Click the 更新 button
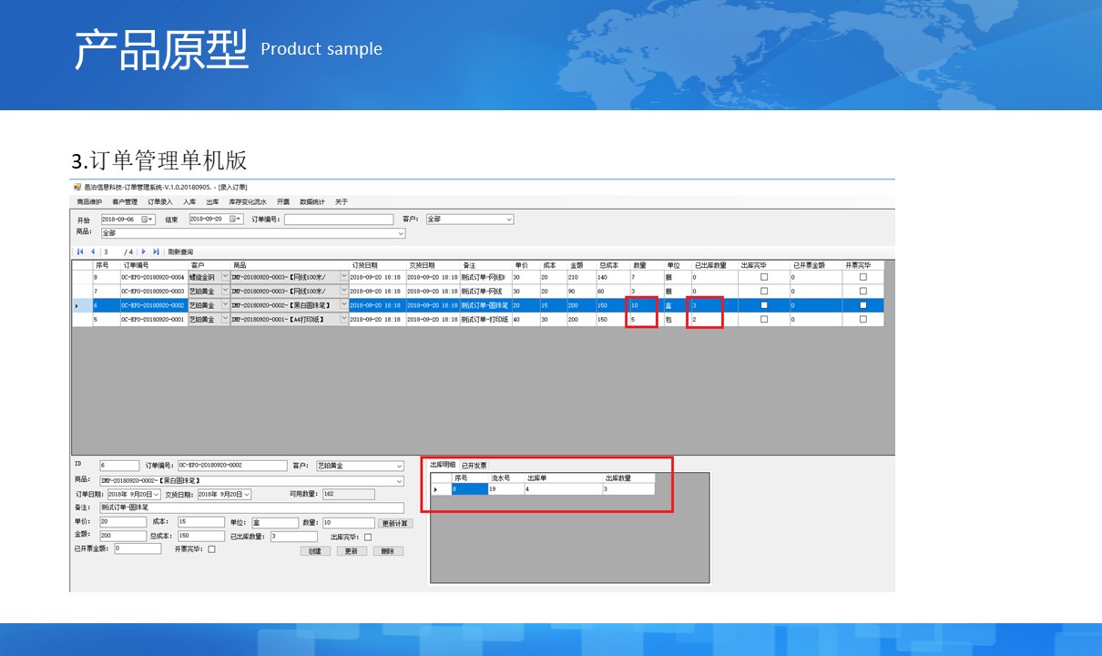1102x656 pixels. (352, 551)
